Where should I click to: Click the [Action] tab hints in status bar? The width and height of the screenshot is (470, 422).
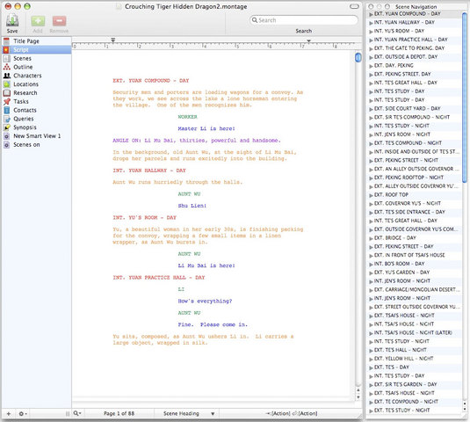[292, 413]
